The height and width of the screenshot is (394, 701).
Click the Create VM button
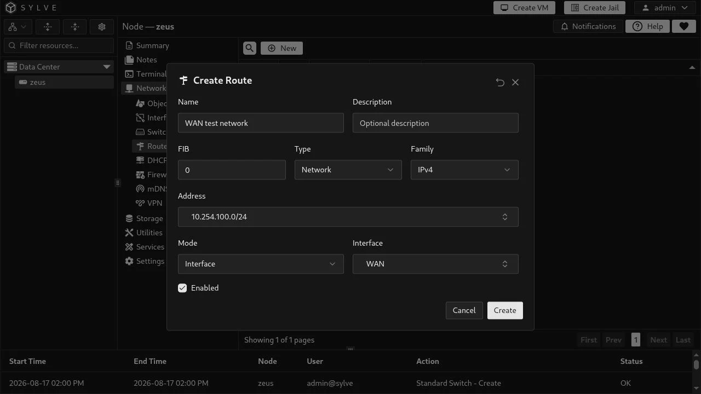coord(524,8)
